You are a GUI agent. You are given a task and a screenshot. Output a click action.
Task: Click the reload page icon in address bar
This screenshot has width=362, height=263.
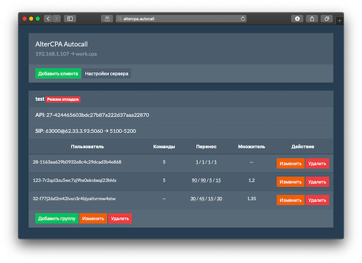click(243, 19)
